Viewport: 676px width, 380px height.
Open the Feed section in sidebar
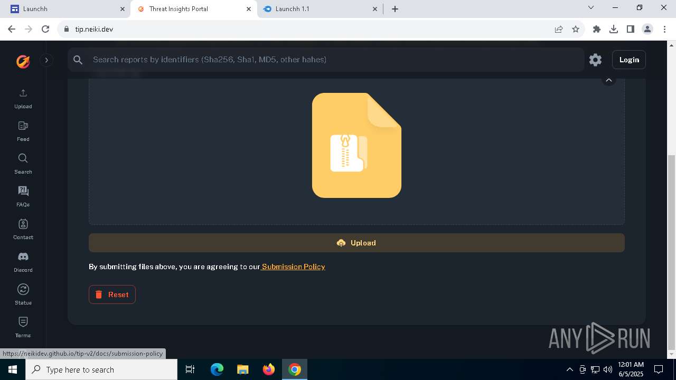point(23,131)
